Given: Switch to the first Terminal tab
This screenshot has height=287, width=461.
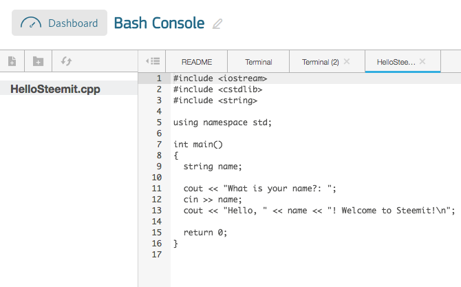Looking at the screenshot, I should pyautogui.click(x=258, y=62).
